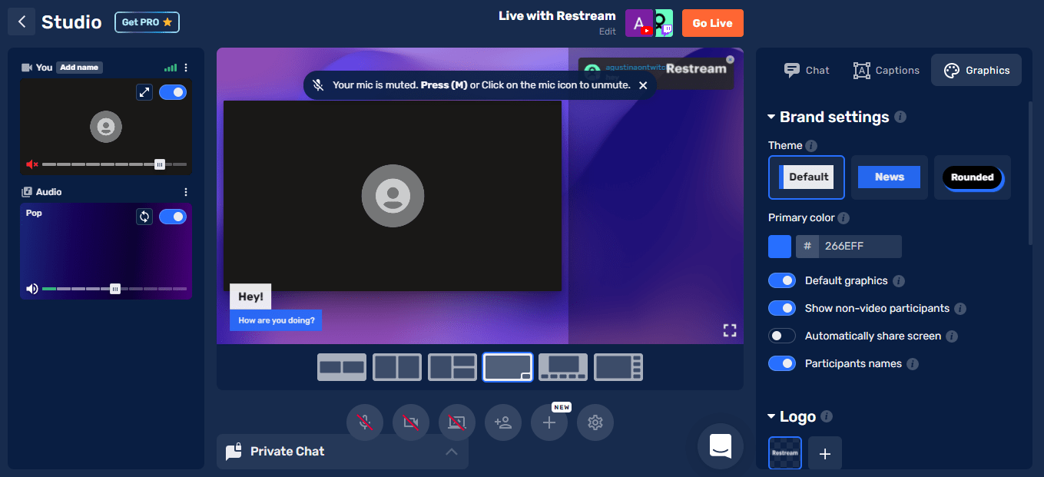
Task: Select the three-pane layout
Action: [452, 367]
